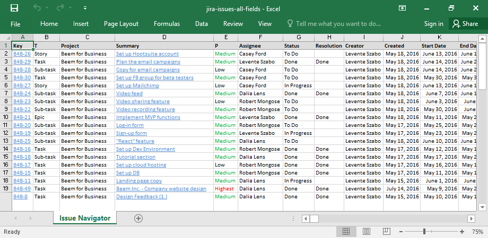Open 'Set up Dev Environment' link
The image size is (488, 238).
146,149
